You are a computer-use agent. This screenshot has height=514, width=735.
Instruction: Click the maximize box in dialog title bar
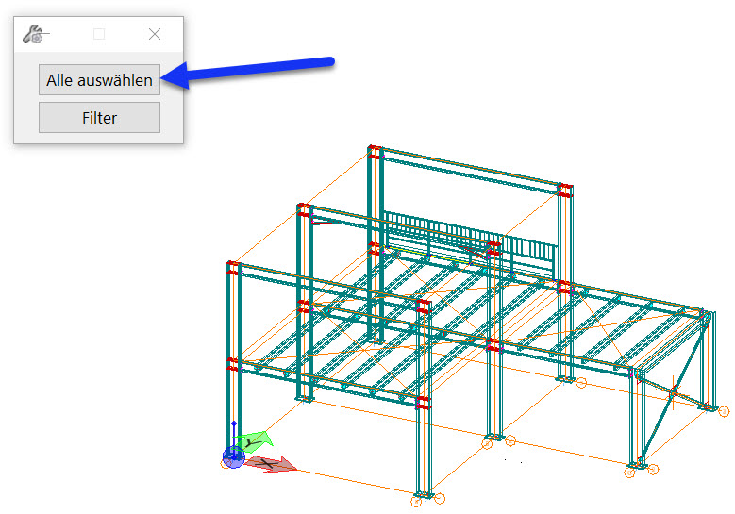pos(99,34)
